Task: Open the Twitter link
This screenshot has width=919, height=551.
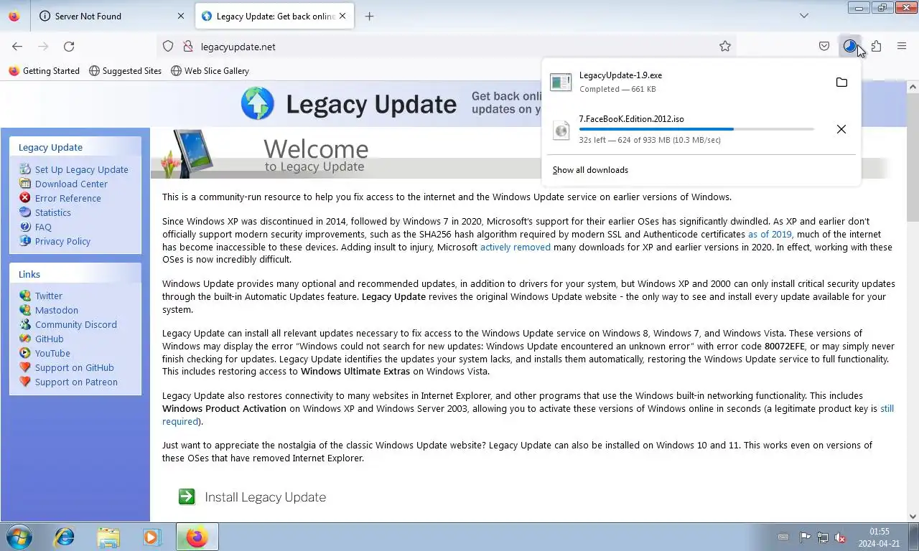Action: click(x=49, y=296)
